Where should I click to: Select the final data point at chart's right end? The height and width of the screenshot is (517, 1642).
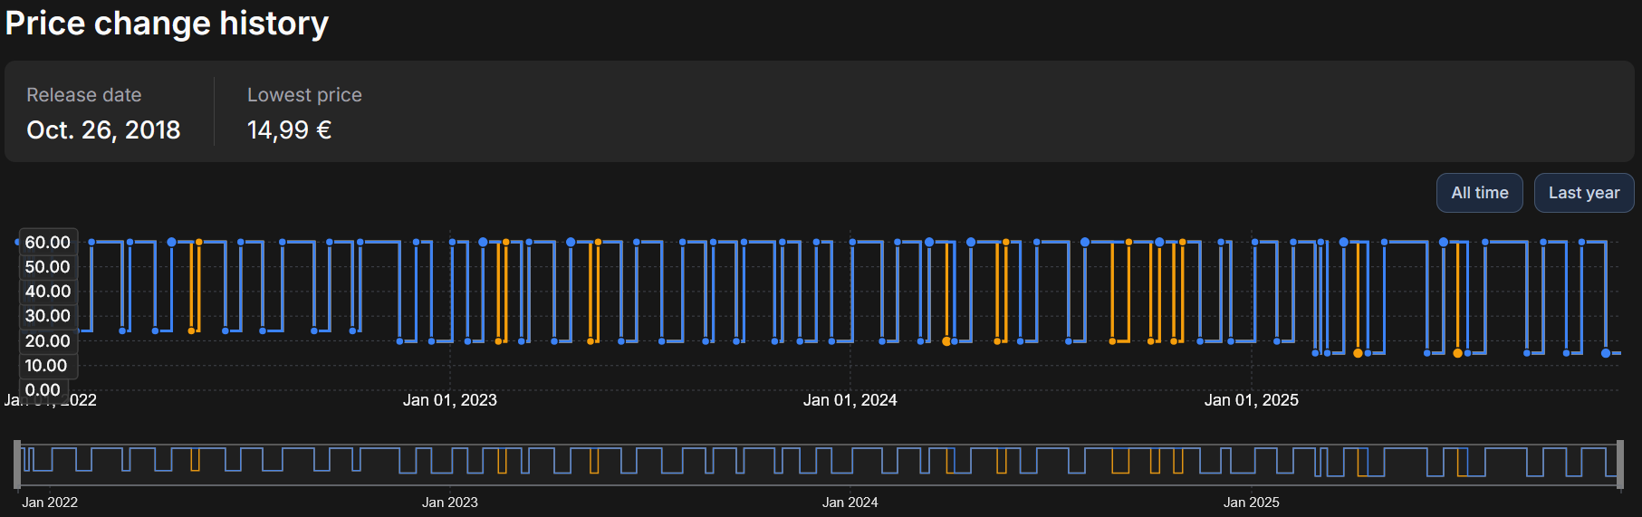[1606, 353]
